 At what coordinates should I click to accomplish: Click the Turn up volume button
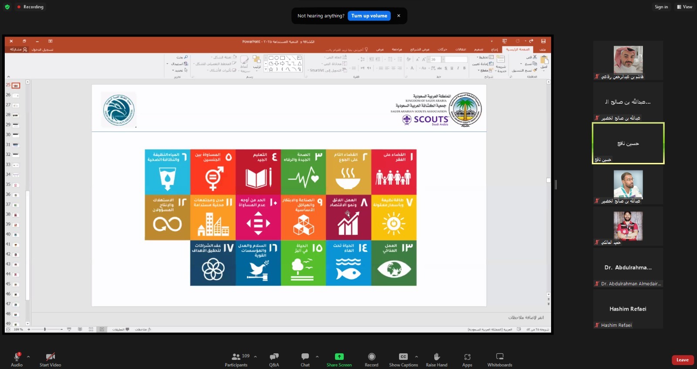[369, 16]
